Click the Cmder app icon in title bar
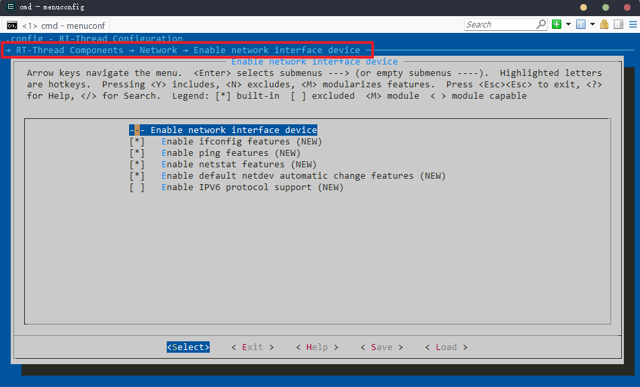Screen dimensions: 640x387 [x=10, y=7]
